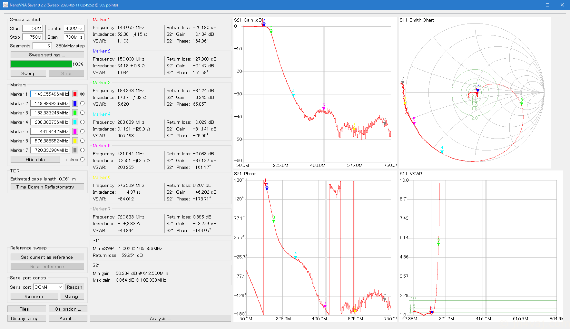Open the red Marker 1 color swatch
Viewport: 570px width, 329px height.
coord(75,94)
